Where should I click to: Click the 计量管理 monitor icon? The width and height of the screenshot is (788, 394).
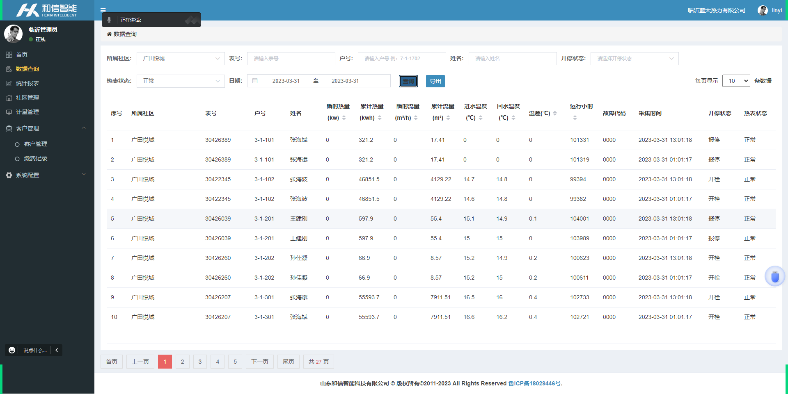(x=9, y=112)
